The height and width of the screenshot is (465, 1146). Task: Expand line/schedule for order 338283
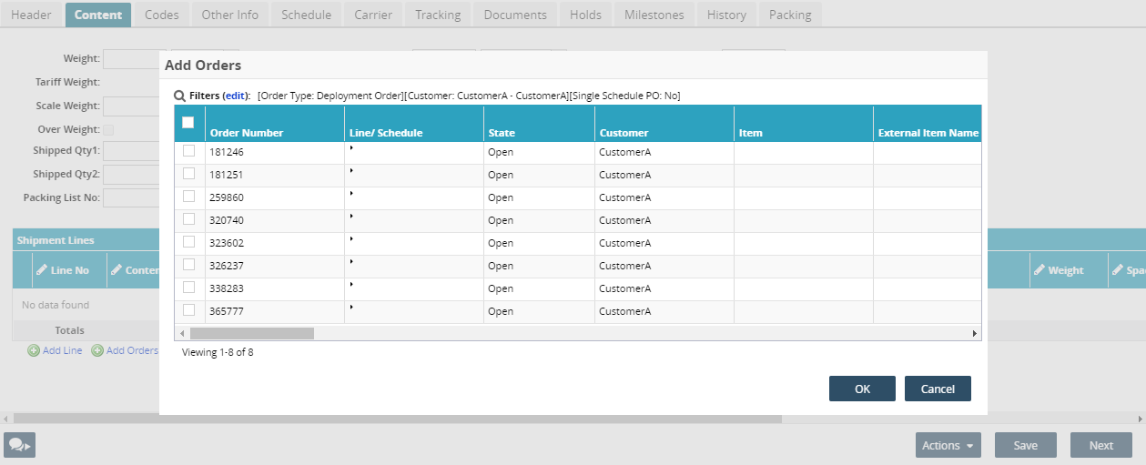tap(351, 284)
